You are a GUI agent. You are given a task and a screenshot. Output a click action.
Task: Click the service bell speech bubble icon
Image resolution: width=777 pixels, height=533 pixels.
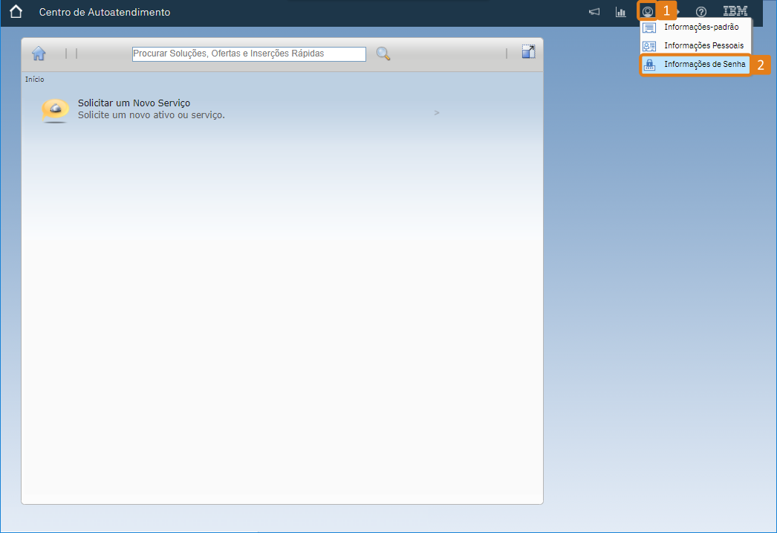[x=56, y=110]
